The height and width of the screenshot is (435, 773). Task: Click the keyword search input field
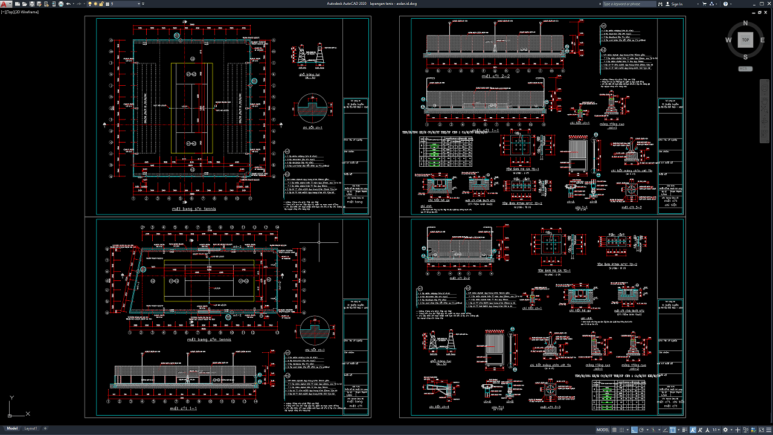[x=628, y=4]
